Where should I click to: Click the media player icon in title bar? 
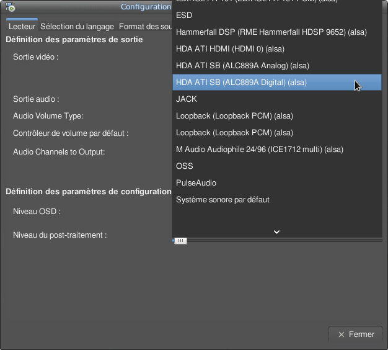tap(10, 7)
